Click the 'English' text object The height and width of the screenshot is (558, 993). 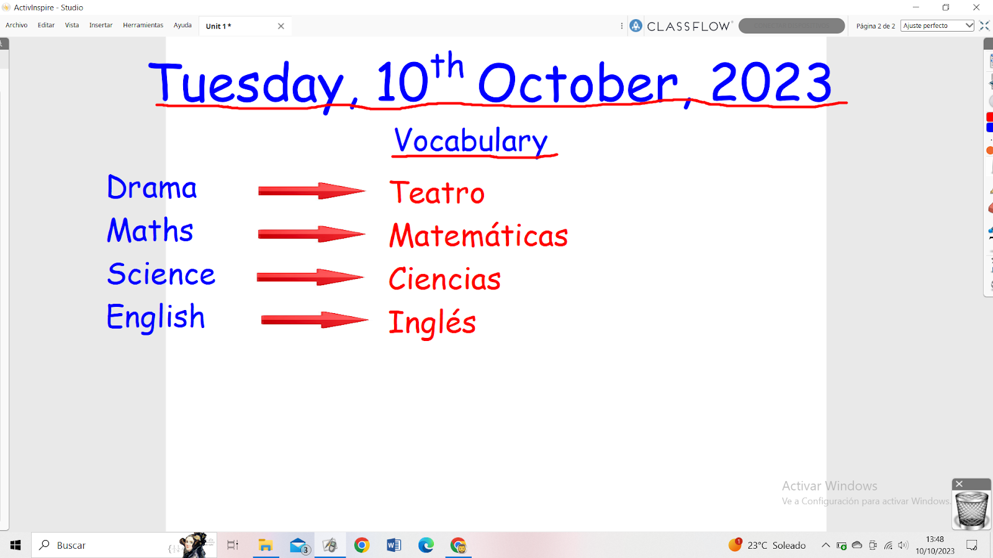pyautogui.click(x=156, y=317)
